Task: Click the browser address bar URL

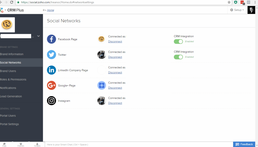Action: click(x=57, y=2)
